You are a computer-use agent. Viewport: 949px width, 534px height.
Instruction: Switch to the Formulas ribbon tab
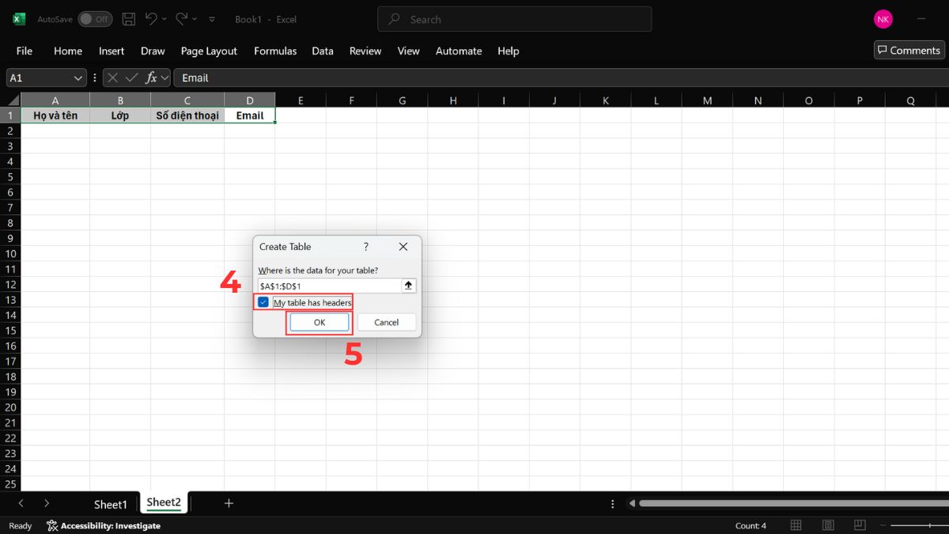(x=275, y=51)
